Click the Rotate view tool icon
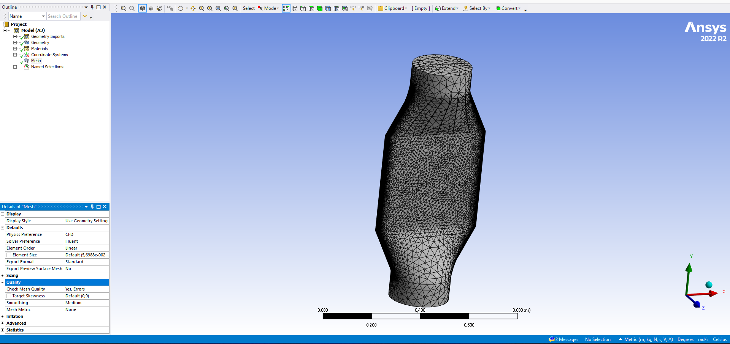 point(181,8)
